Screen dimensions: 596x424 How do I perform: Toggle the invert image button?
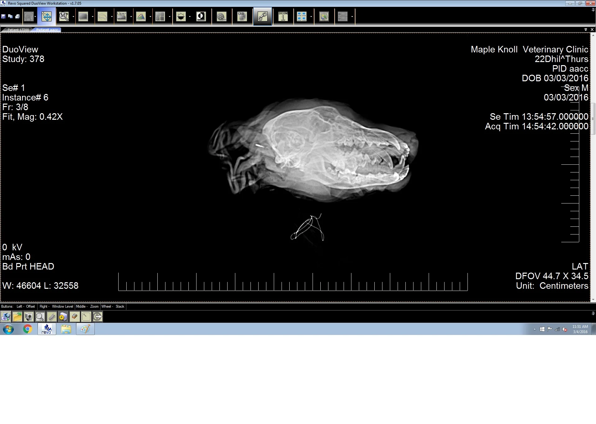(x=201, y=16)
